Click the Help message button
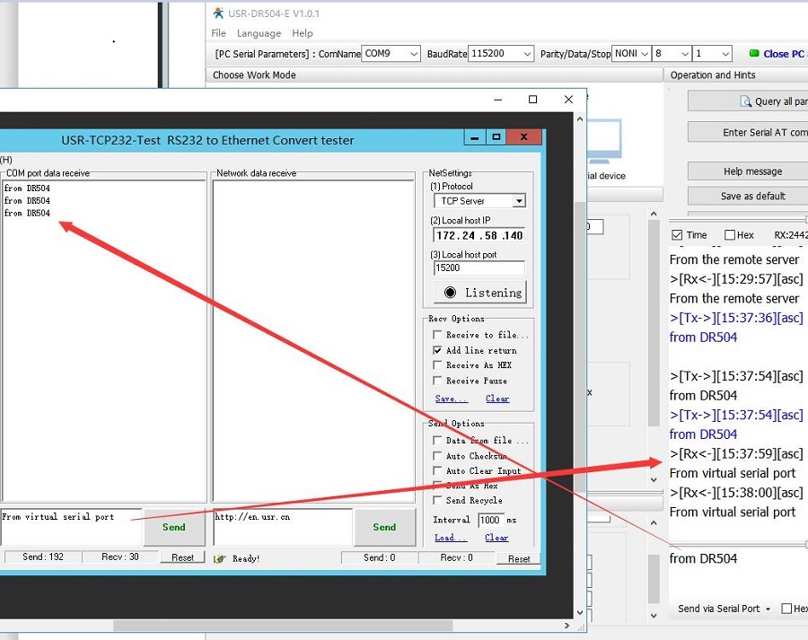The image size is (808, 640). tap(750, 171)
